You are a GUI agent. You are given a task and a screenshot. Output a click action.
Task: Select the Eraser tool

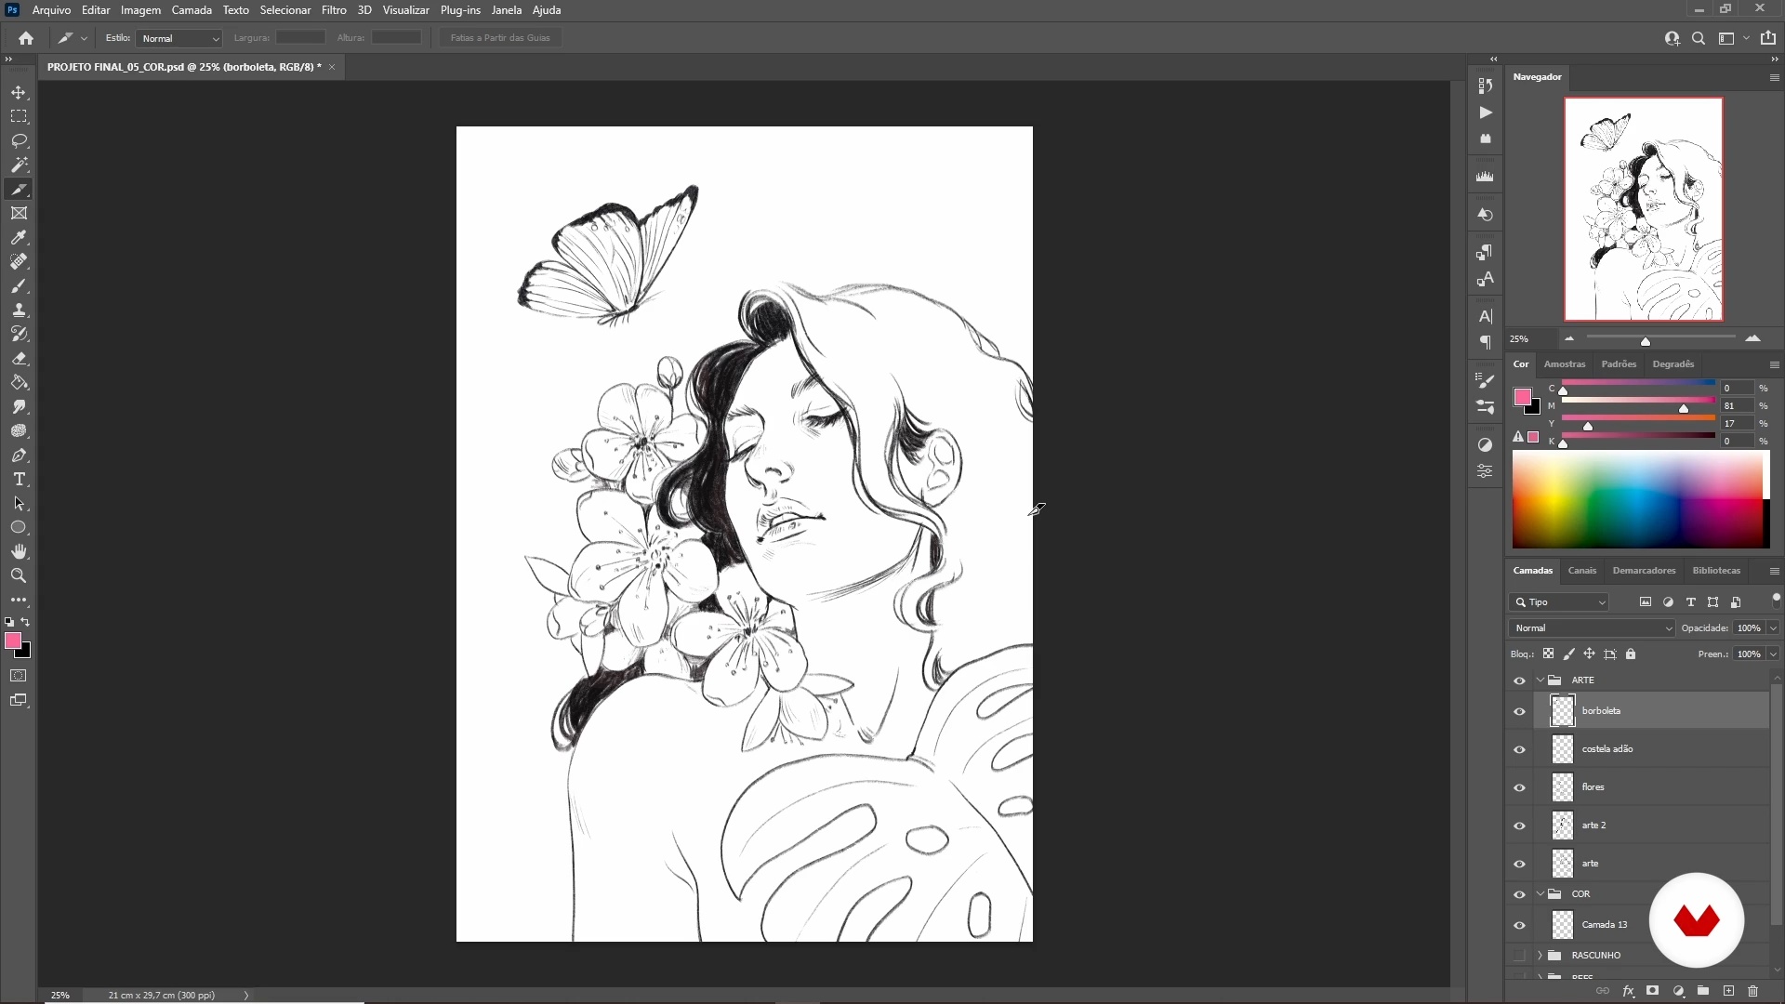(x=19, y=359)
